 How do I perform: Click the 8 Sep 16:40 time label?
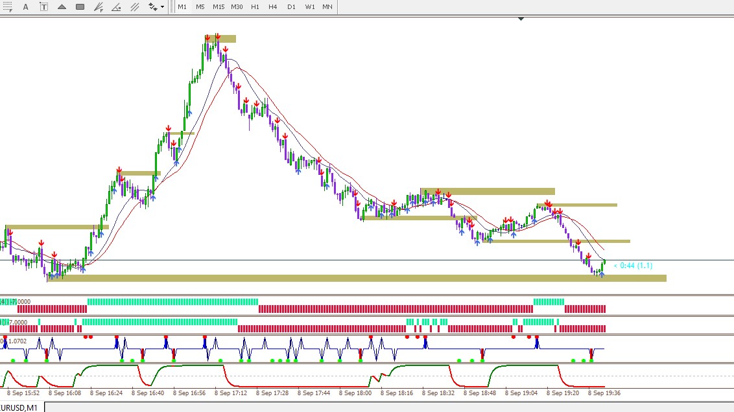(147, 393)
